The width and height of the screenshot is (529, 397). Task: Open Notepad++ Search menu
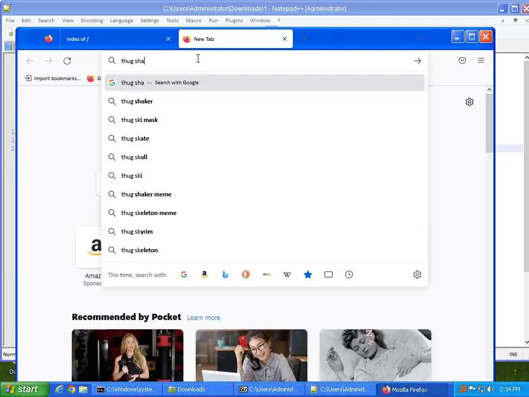(46, 20)
